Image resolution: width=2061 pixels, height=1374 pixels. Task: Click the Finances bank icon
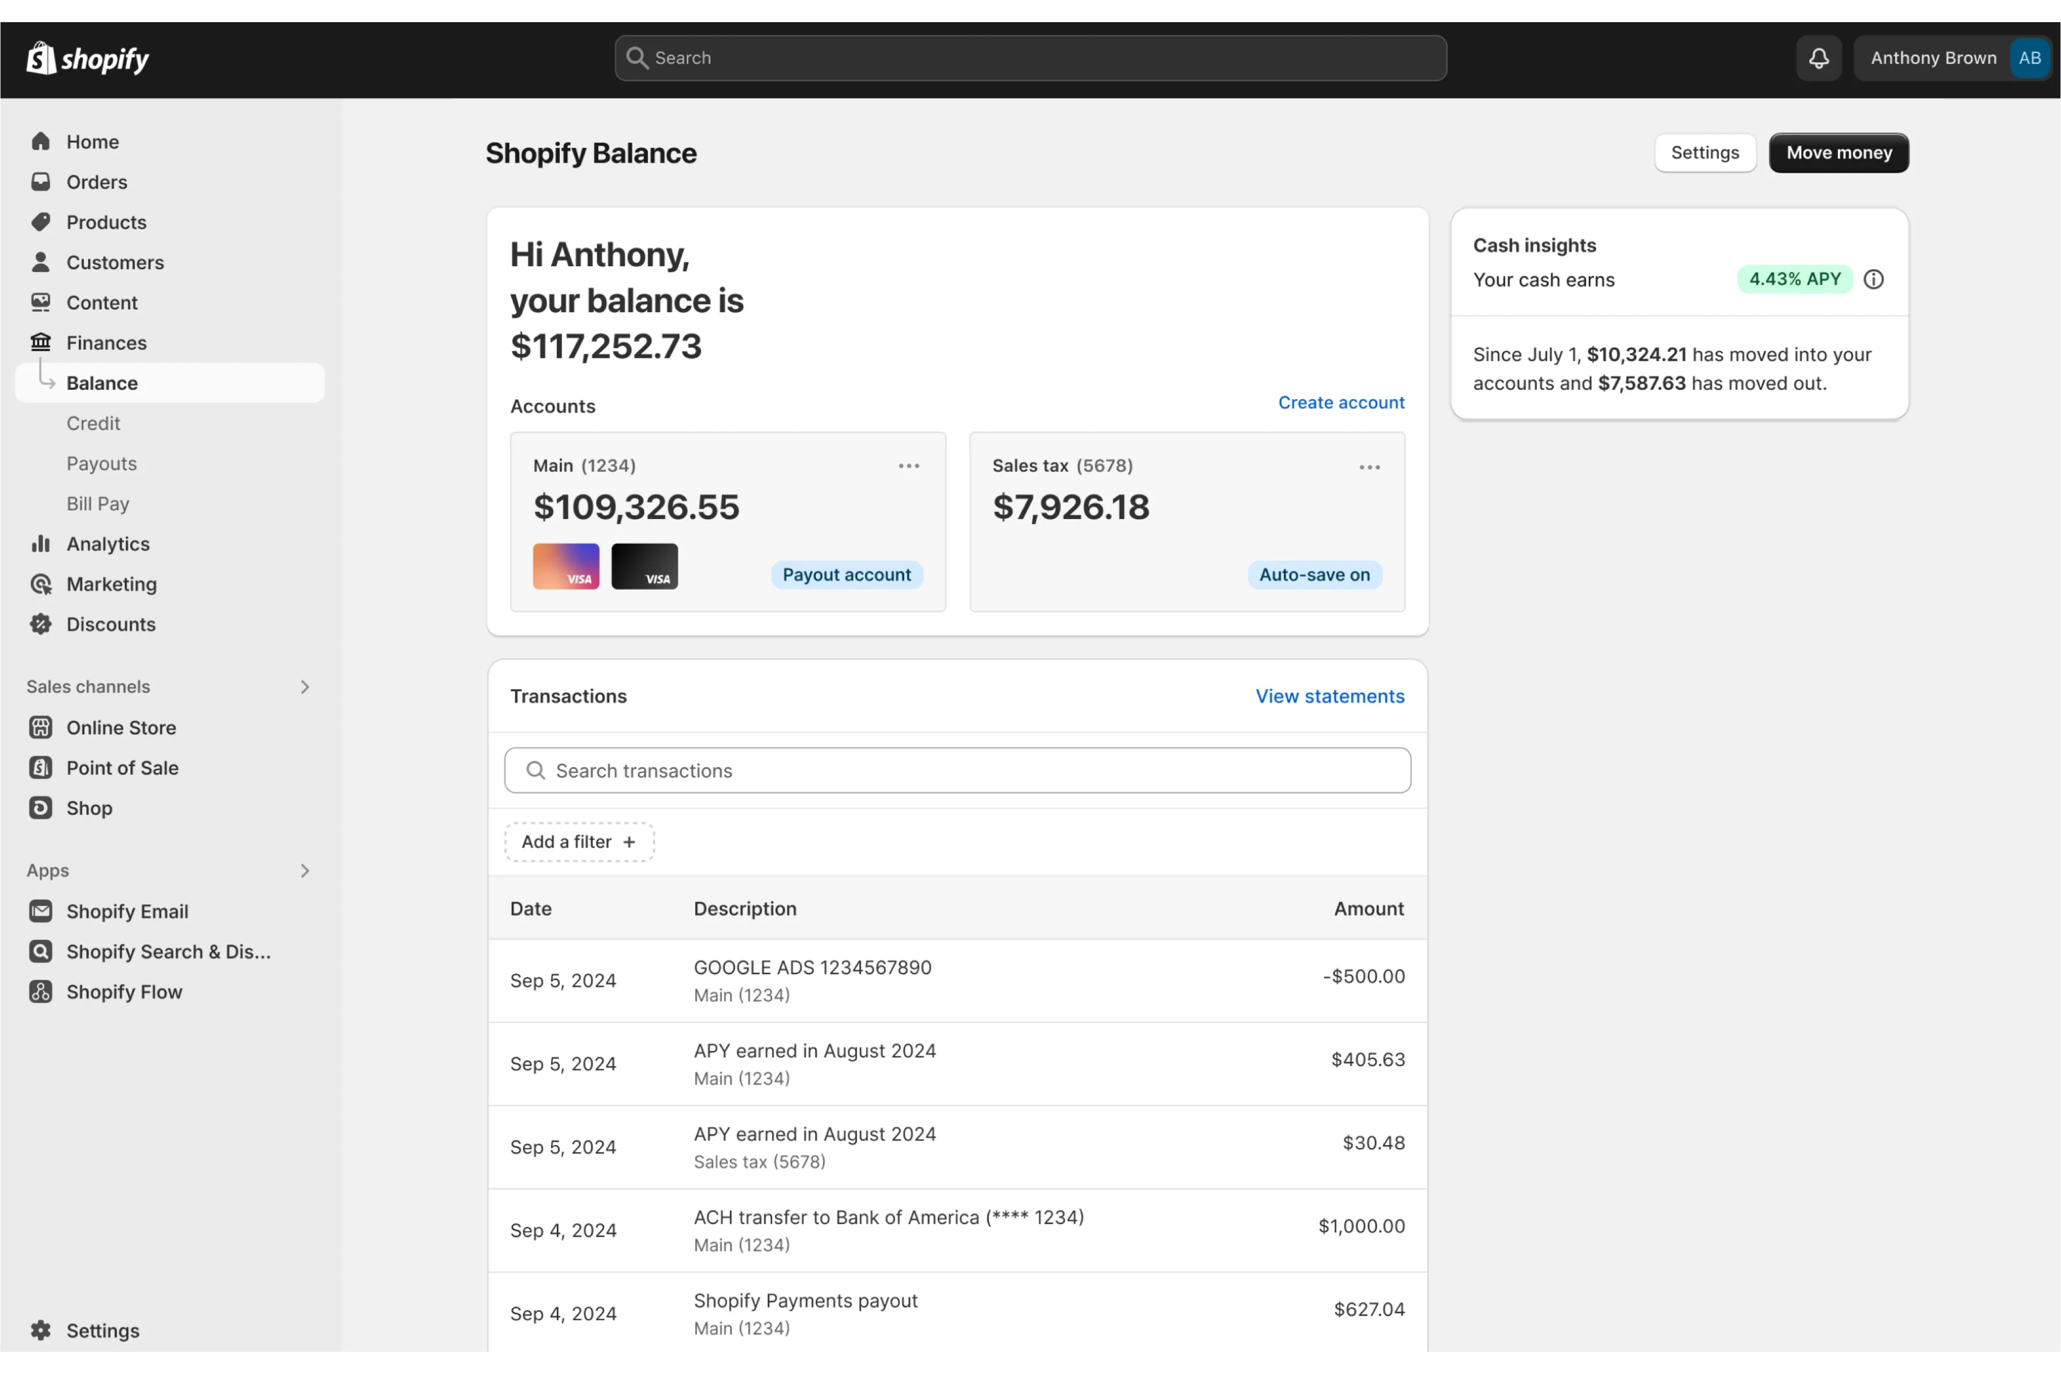[x=40, y=342]
